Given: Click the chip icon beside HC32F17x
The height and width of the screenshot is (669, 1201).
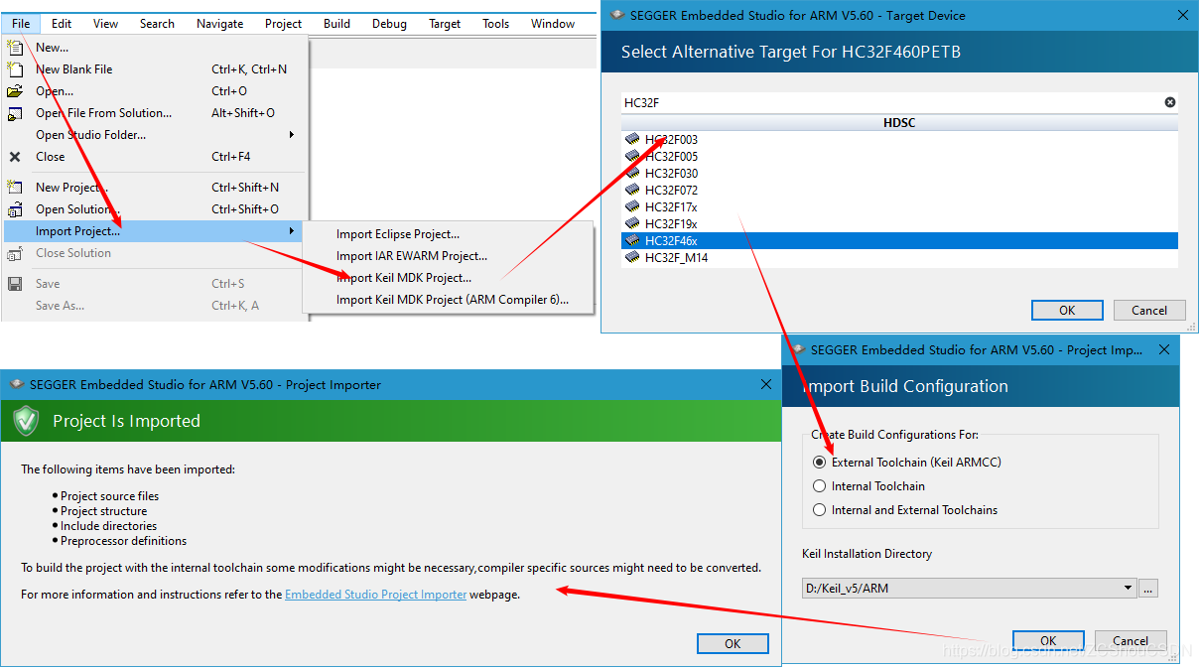Looking at the screenshot, I should click(632, 207).
